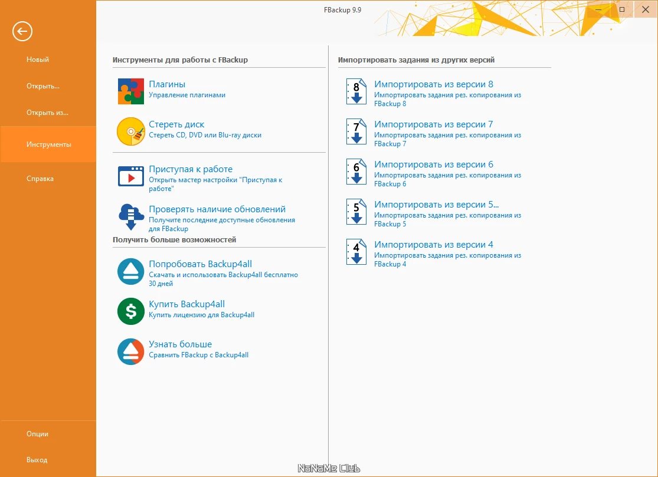Click the import version 5 icon
The width and height of the screenshot is (658, 477).
[x=356, y=211]
